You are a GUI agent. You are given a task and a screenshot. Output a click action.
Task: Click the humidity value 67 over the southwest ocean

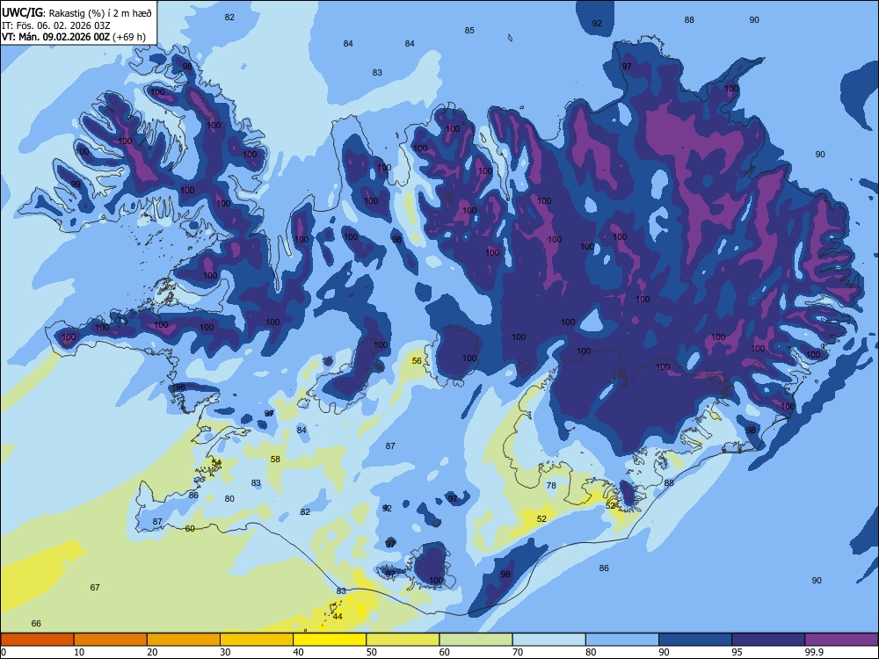click(95, 587)
